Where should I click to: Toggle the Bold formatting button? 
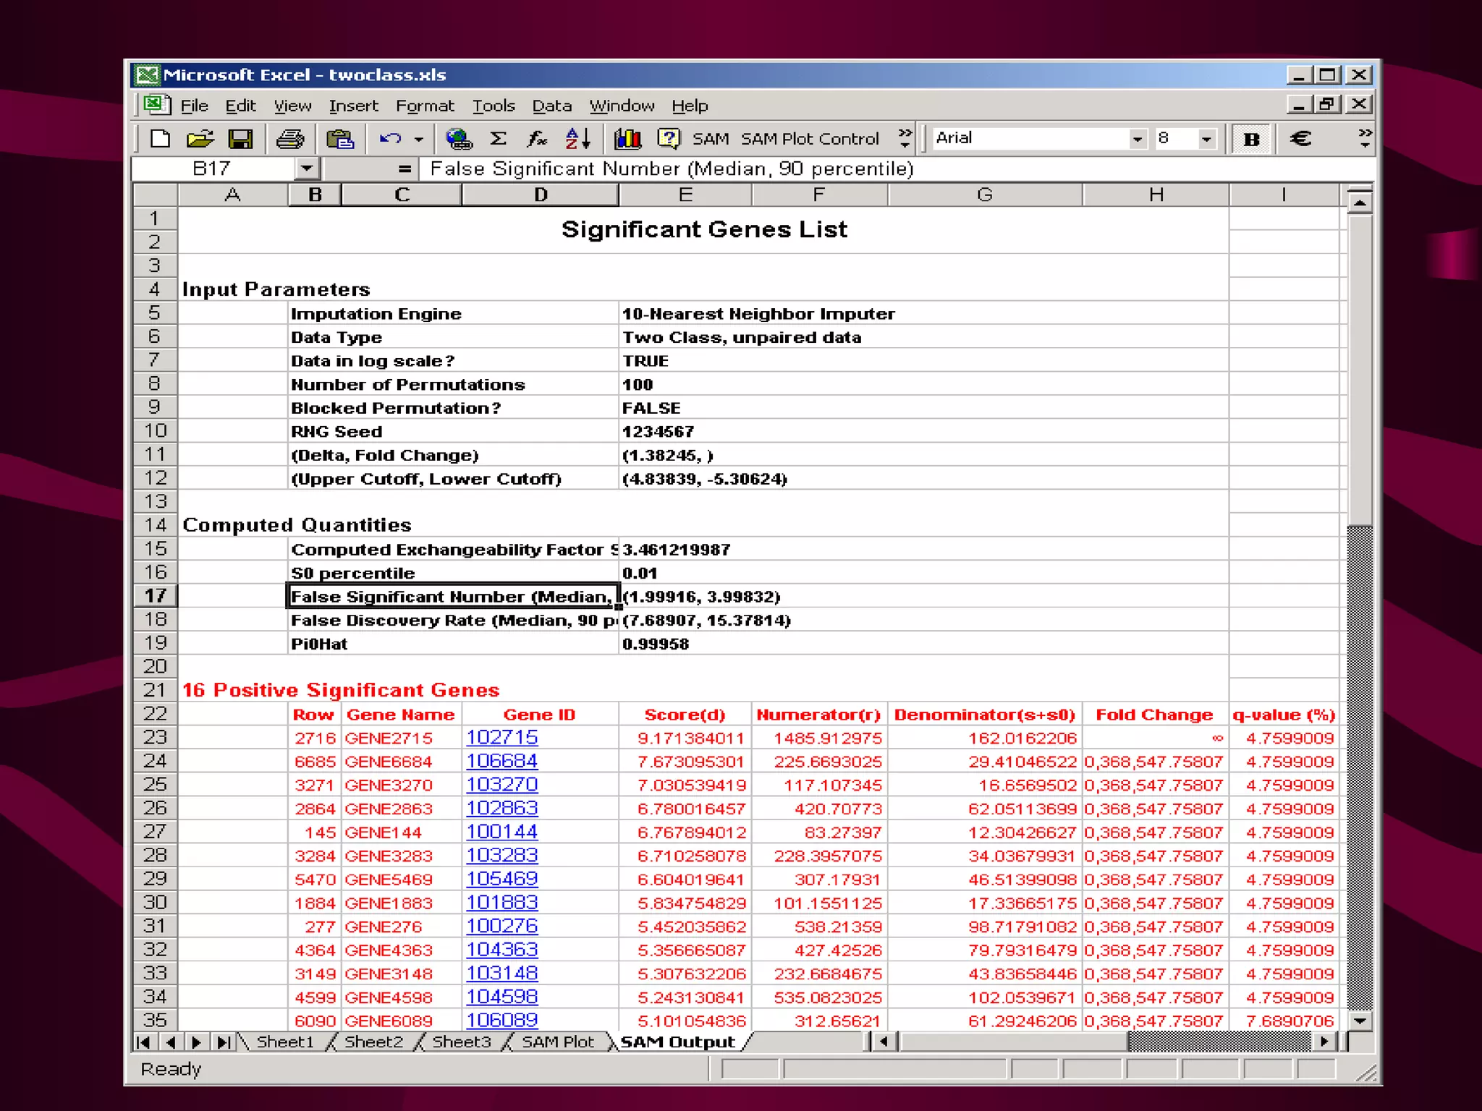click(x=1251, y=139)
